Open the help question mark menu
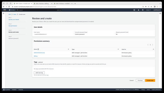 pos(143,10)
